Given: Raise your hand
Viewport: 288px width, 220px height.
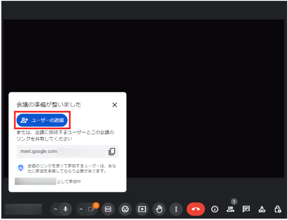Looking at the screenshot, I should tap(159, 209).
